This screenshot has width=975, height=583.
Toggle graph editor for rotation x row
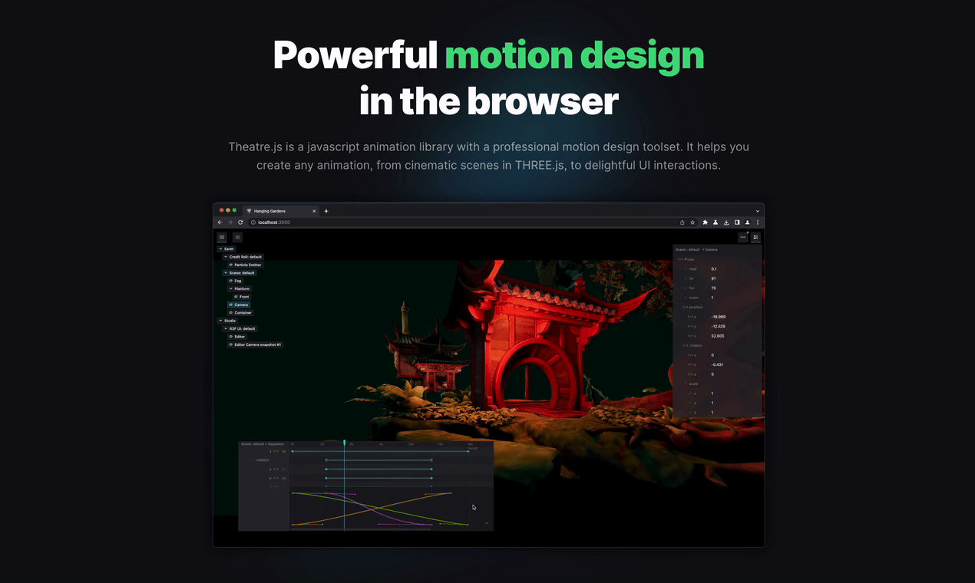coord(284,469)
